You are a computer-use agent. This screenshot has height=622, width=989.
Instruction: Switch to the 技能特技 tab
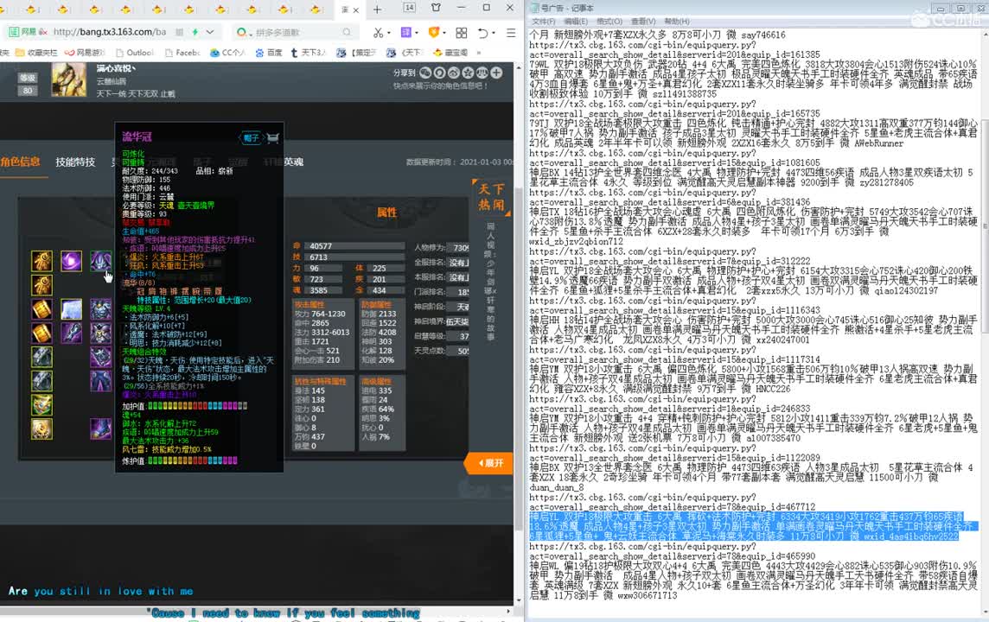(75, 162)
